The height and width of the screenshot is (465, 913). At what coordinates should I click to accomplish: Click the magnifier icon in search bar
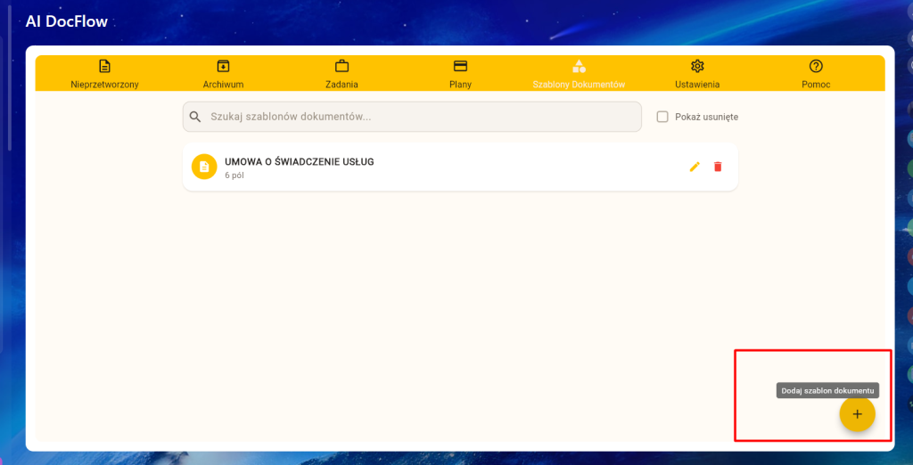tap(195, 117)
